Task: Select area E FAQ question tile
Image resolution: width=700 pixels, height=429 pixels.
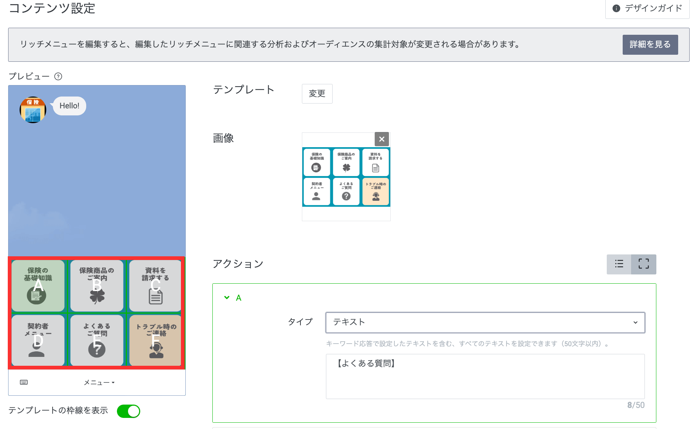Action: (97, 340)
